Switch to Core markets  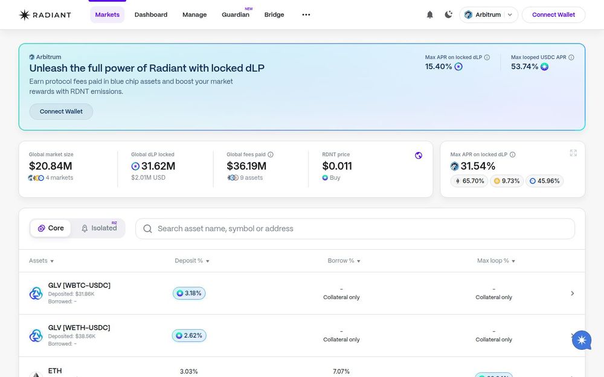pyautogui.click(x=51, y=228)
